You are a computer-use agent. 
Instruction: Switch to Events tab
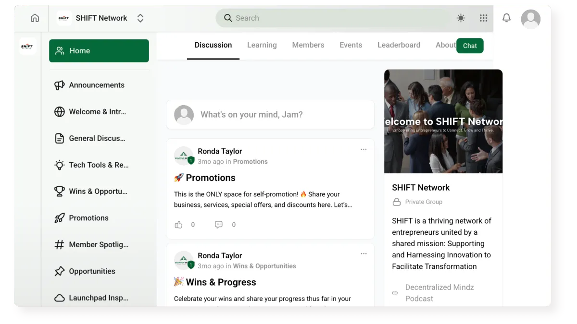coord(351,45)
